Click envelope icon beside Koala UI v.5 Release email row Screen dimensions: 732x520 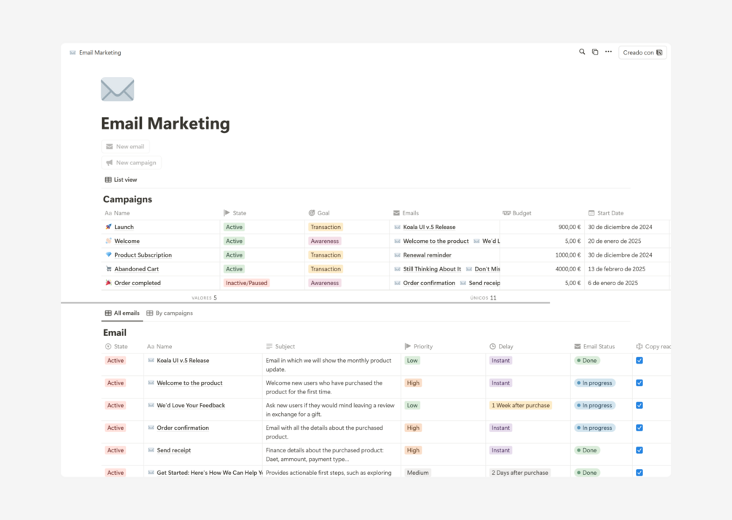click(x=151, y=360)
